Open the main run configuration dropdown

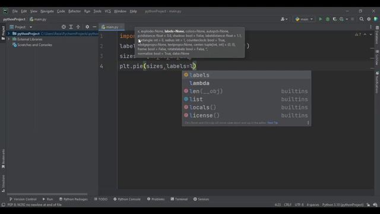tap(304, 19)
